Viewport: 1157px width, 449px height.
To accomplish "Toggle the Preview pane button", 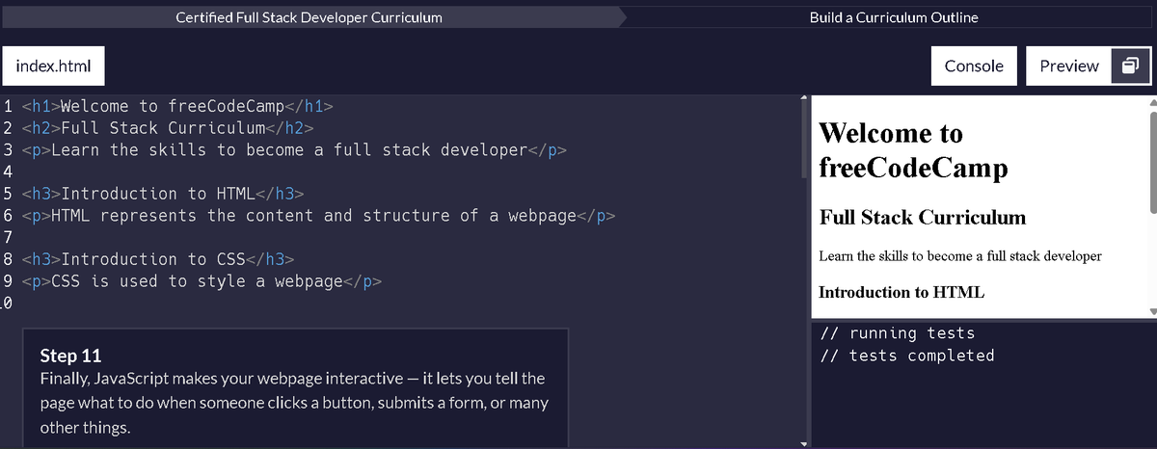I will click(1069, 66).
